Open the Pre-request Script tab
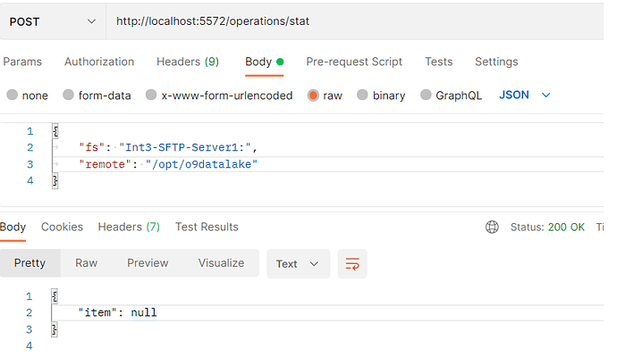 pyautogui.click(x=354, y=62)
